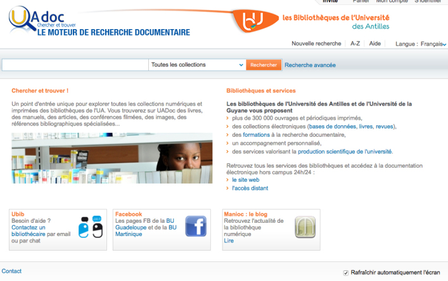Image resolution: width=448 pixels, height=281 pixels.
Task: Open the BU Guadeloupe Facebook link
Action: (x=144, y=224)
